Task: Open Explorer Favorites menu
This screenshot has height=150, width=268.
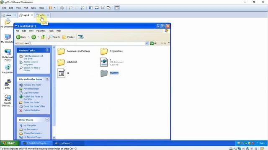Action: (41, 31)
